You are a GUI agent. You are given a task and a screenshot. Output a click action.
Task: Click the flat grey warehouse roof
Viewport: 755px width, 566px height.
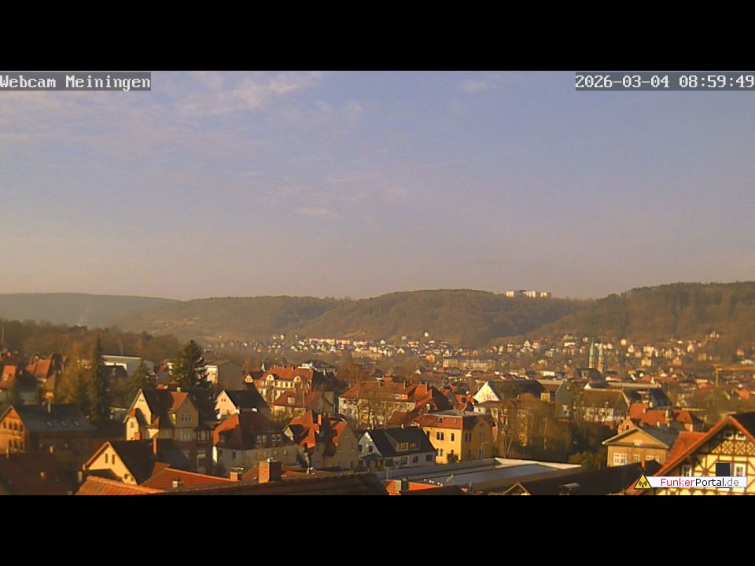click(480, 472)
